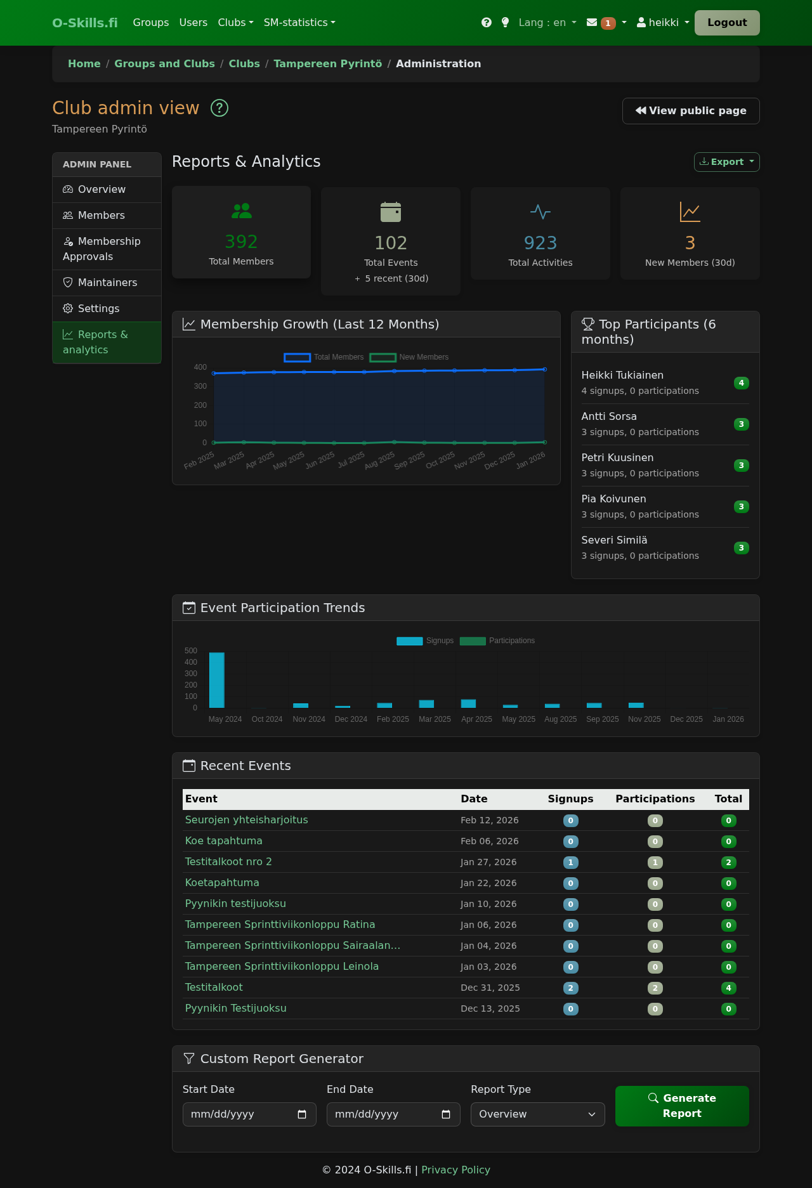The image size is (812, 1188).
Task: Click the Total Activities pulse icon
Action: (x=540, y=212)
